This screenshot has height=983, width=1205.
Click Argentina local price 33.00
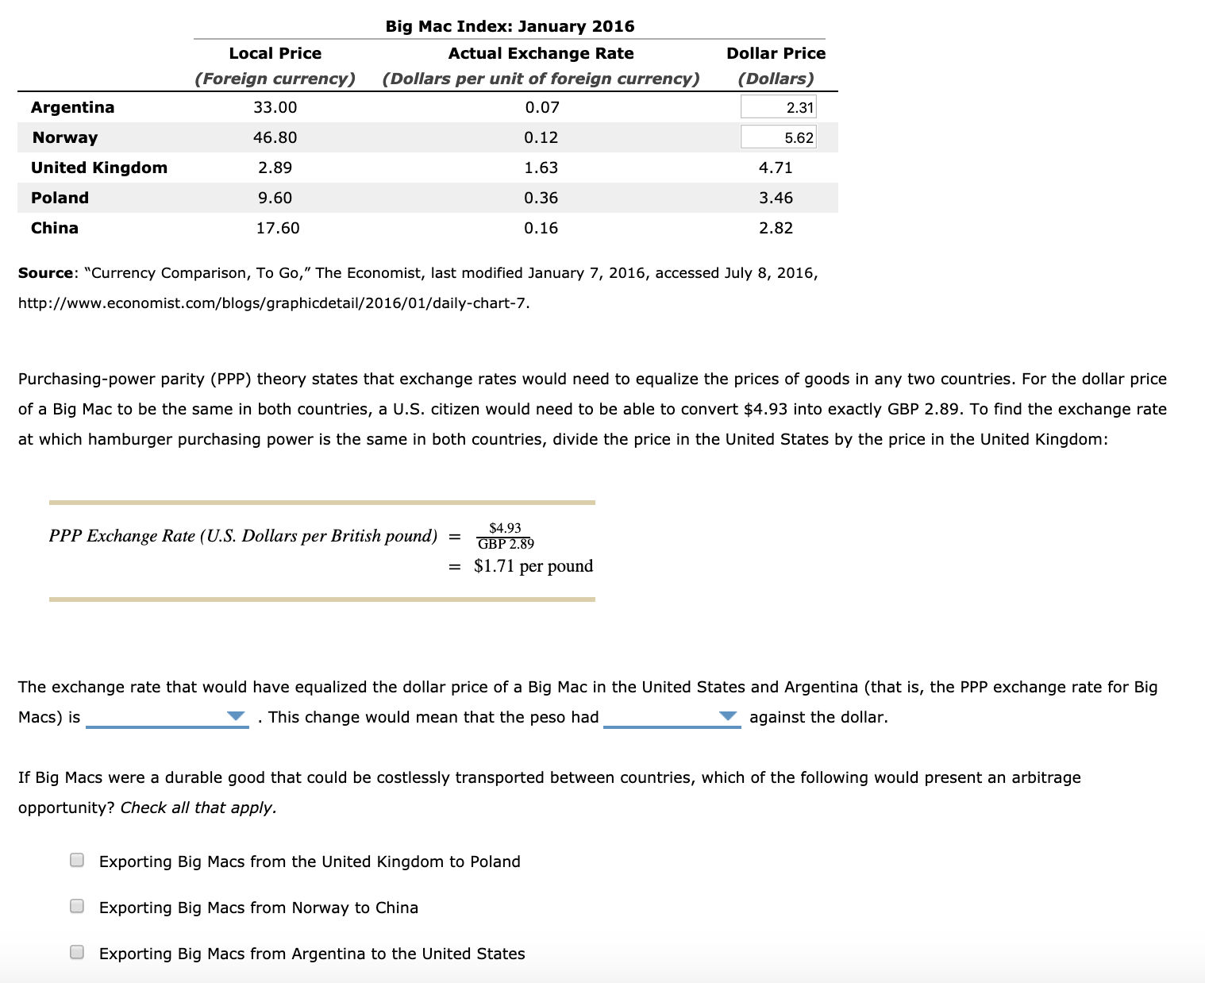[x=275, y=107]
